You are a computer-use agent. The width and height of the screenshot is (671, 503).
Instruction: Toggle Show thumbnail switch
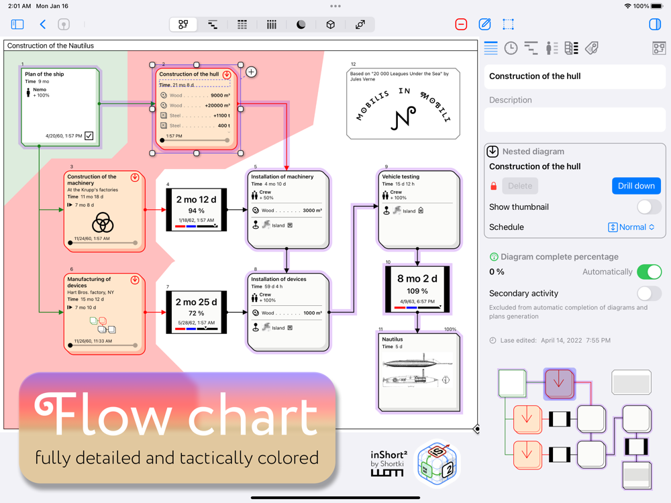click(x=649, y=207)
